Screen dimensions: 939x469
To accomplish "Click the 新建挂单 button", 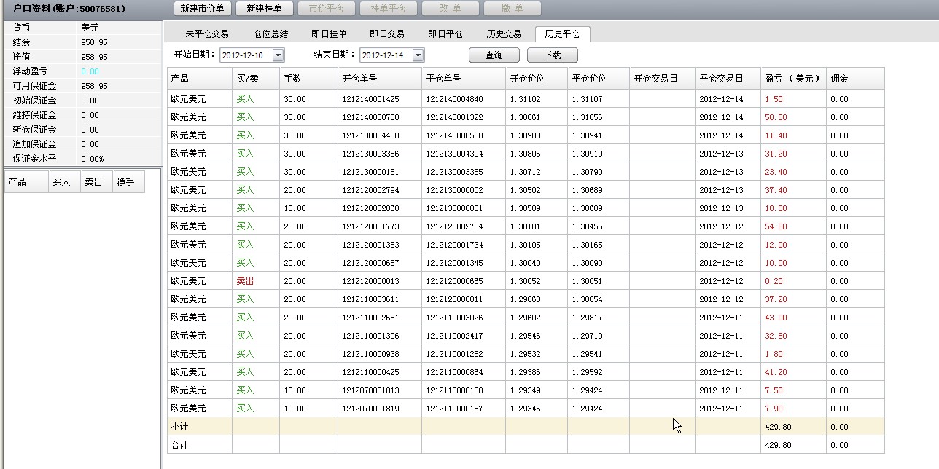I will tap(264, 9).
